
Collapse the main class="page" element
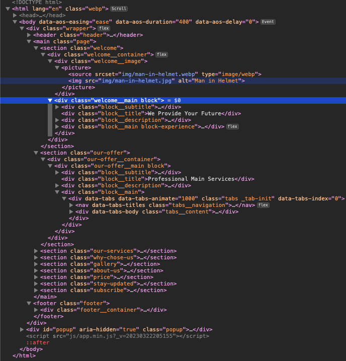tap(29, 41)
